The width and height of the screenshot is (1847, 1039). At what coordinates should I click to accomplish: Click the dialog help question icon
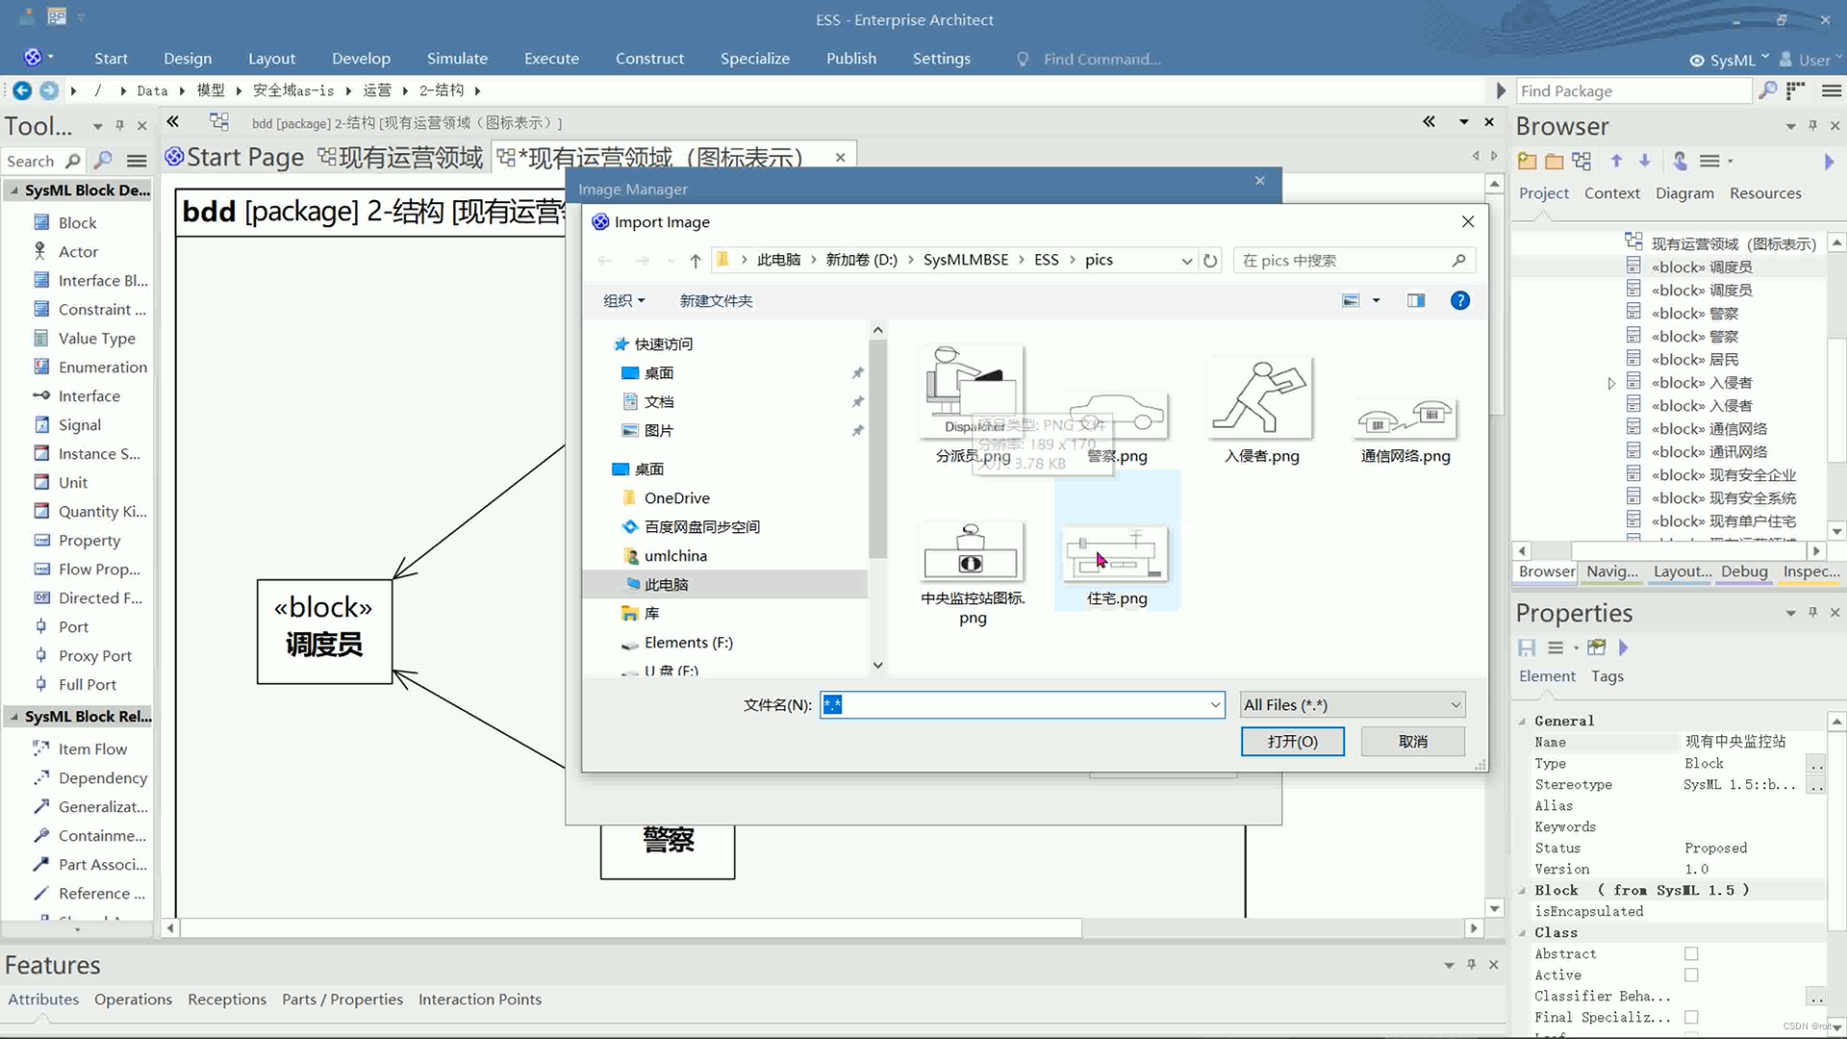(x=1459, y=300)
